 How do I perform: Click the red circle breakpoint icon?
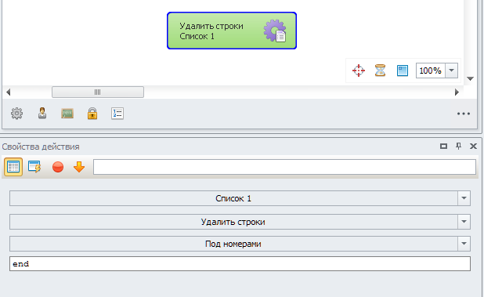pos(58,167)
